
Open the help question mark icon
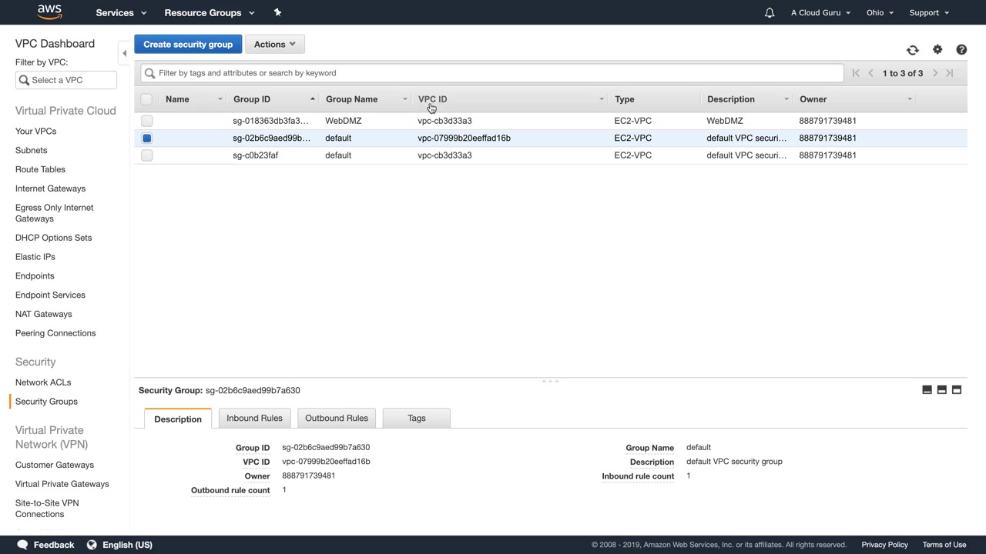(961, 50)
